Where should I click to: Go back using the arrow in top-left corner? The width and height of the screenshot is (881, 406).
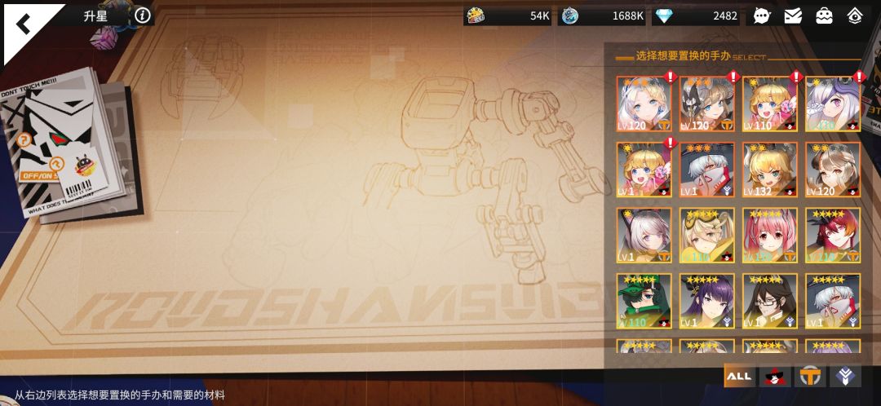[23, 24]
